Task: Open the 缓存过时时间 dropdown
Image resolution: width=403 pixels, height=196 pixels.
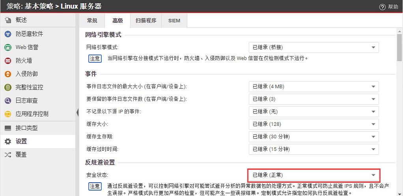Action: (313, 149)
